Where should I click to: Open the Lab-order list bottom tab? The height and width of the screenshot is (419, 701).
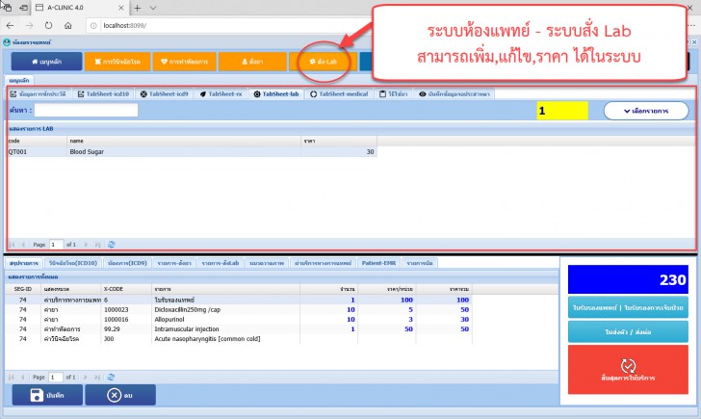221,263
